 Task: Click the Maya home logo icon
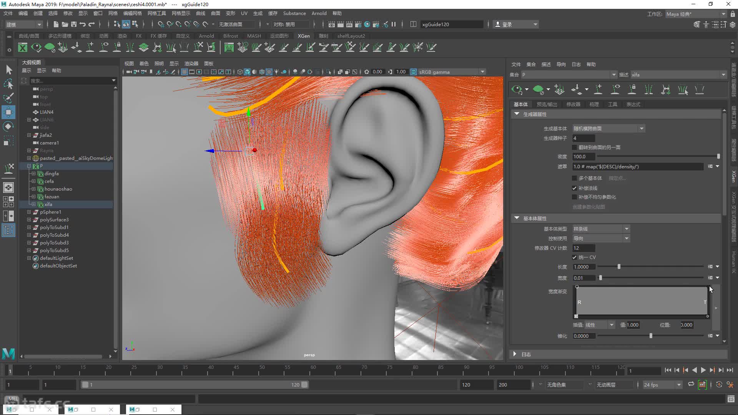click(x=8, y=353)
